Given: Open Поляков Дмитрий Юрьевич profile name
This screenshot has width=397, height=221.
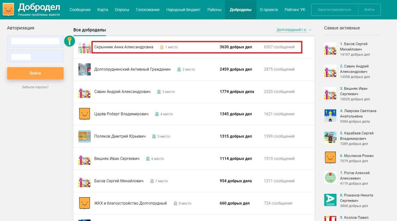Looking at the screenshot, I should 120,136.
